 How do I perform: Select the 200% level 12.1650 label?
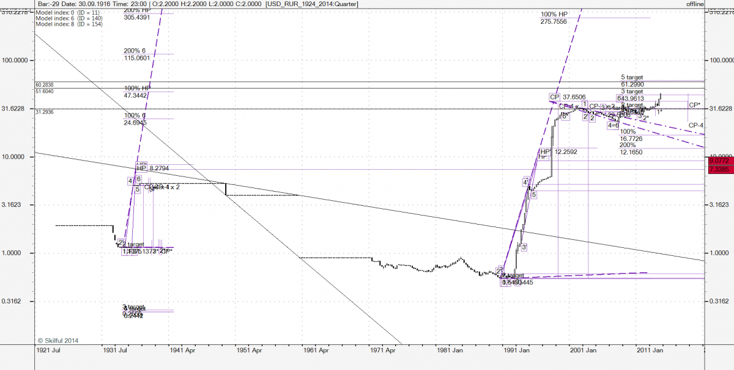pos(631,148)
